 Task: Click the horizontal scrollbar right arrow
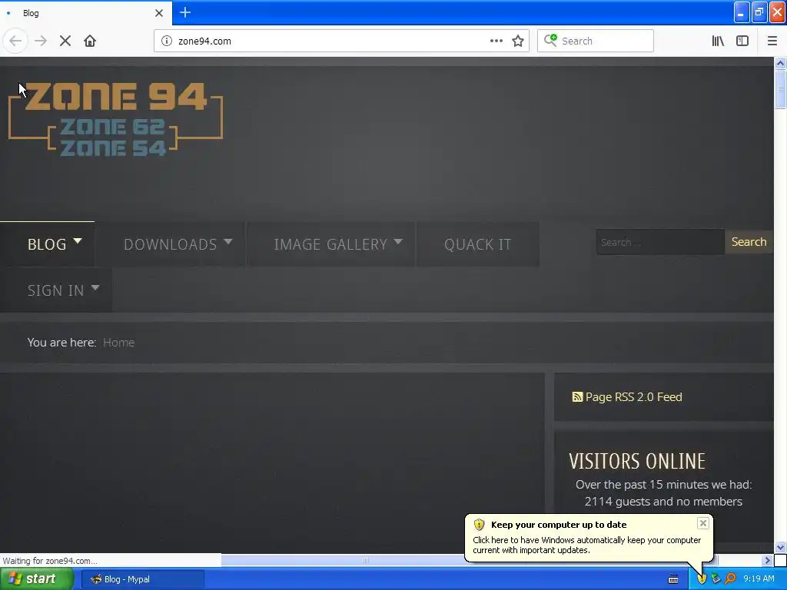point(767,560)
